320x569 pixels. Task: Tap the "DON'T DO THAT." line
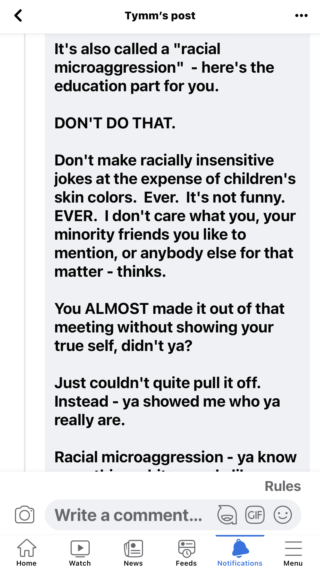[115, 123]
